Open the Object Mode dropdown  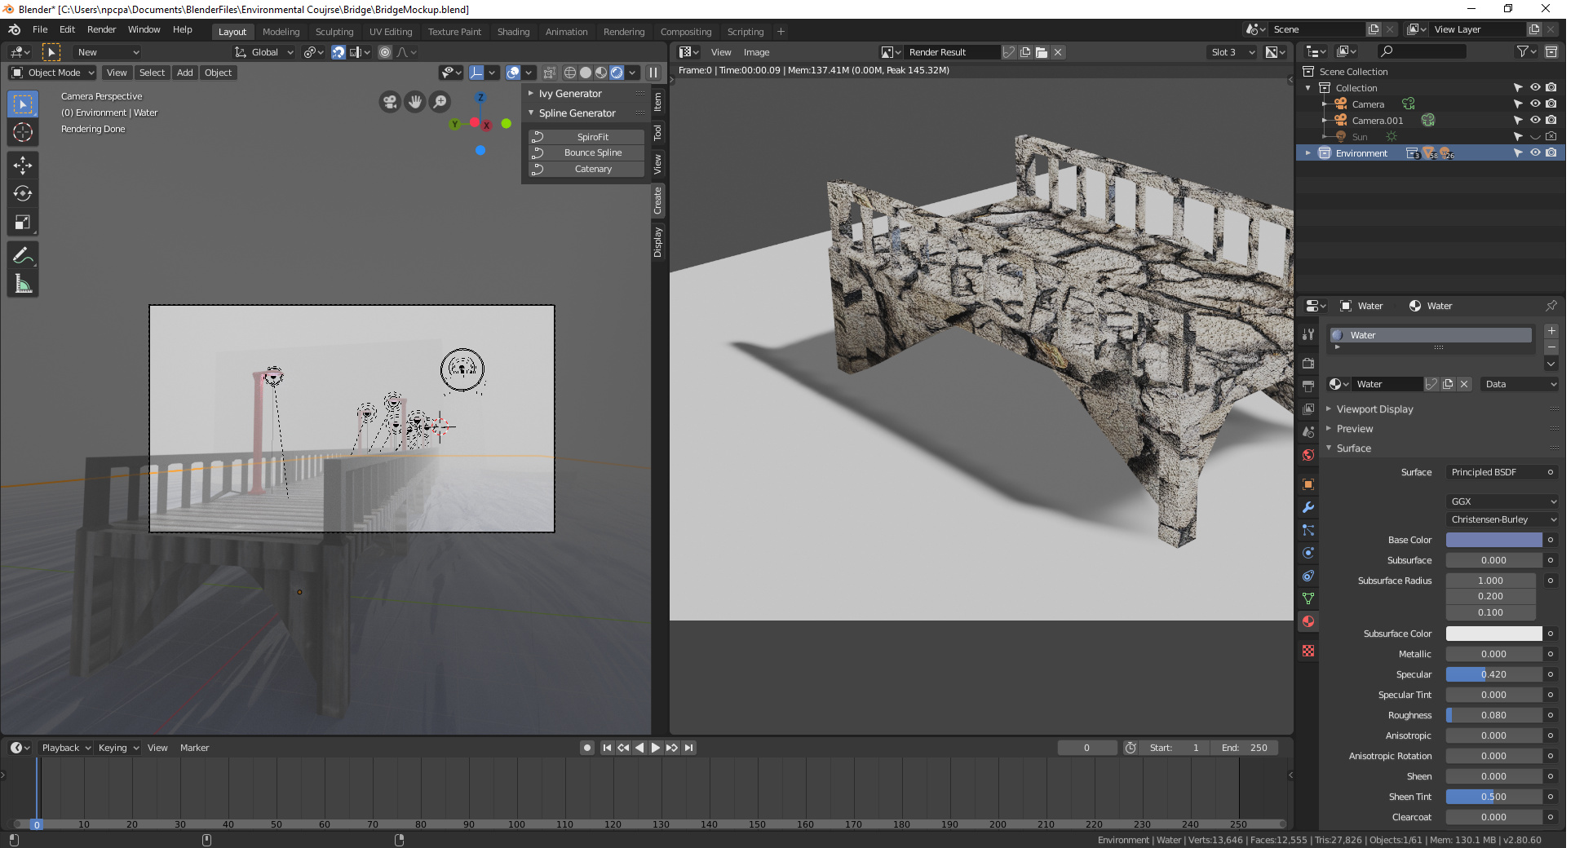tap(53, 73)
